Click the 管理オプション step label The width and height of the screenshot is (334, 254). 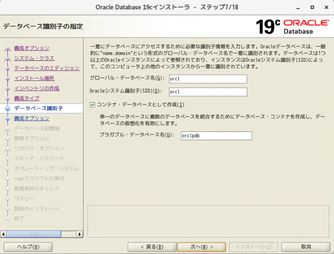click(32, 138)
